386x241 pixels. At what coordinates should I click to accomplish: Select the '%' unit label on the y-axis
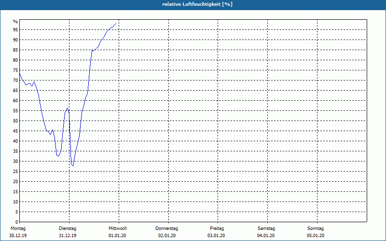(x=15, y=22)
